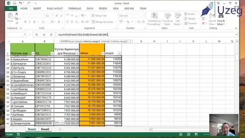Increase font size with the large A icon
245x138 pixels.
tap(57, 16)
